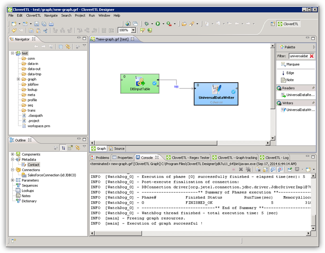Clear the palette filter with red X

pyautogui.click(x=312, y=56)
